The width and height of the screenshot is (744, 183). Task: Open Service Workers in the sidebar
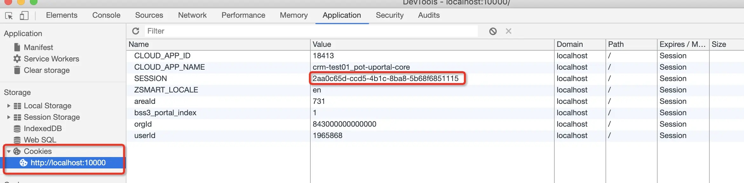[x=51, y=59]
